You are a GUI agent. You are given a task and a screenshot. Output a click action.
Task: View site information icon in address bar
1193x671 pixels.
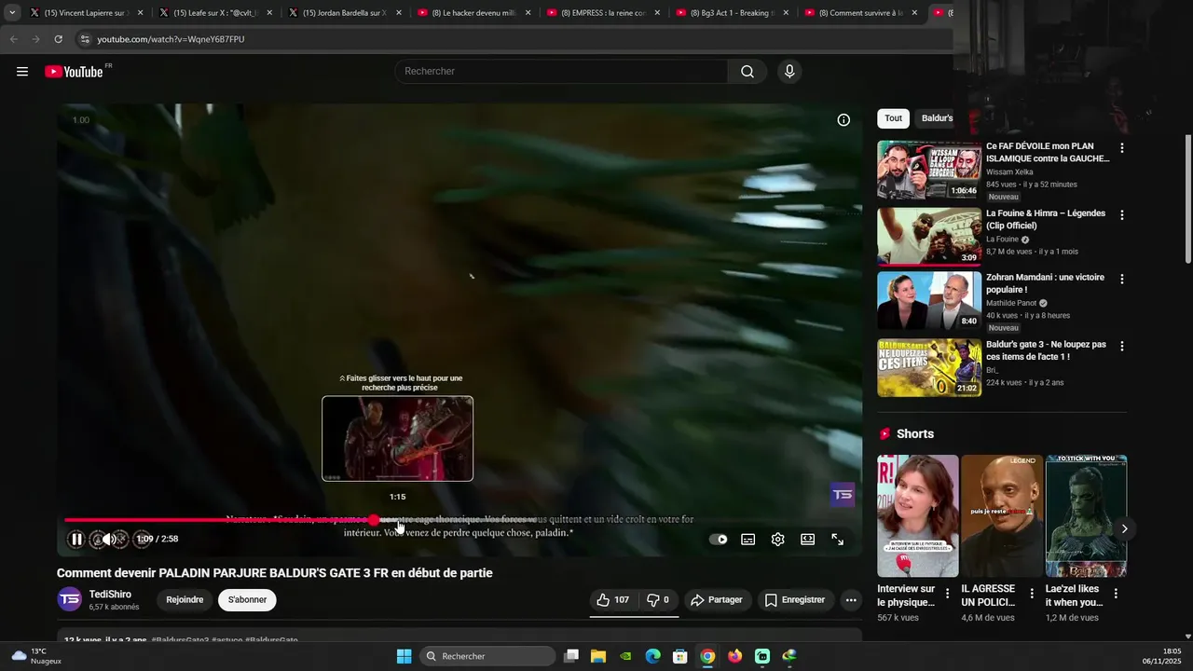pyautogui.click(x=85, y=39)
